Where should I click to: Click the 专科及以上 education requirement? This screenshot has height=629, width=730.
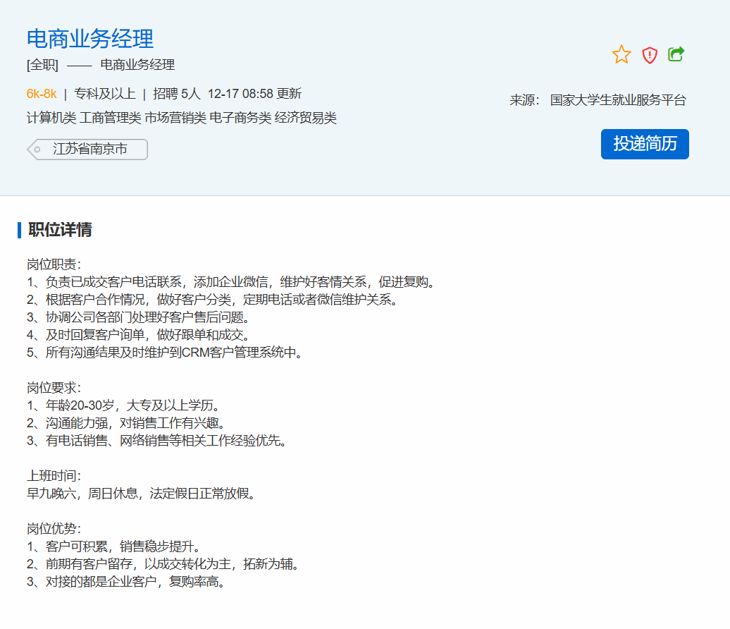(x=104, y=94)
